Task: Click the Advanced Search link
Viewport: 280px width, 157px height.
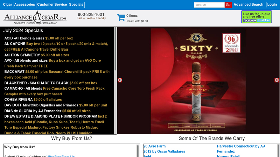Action: 248,5
